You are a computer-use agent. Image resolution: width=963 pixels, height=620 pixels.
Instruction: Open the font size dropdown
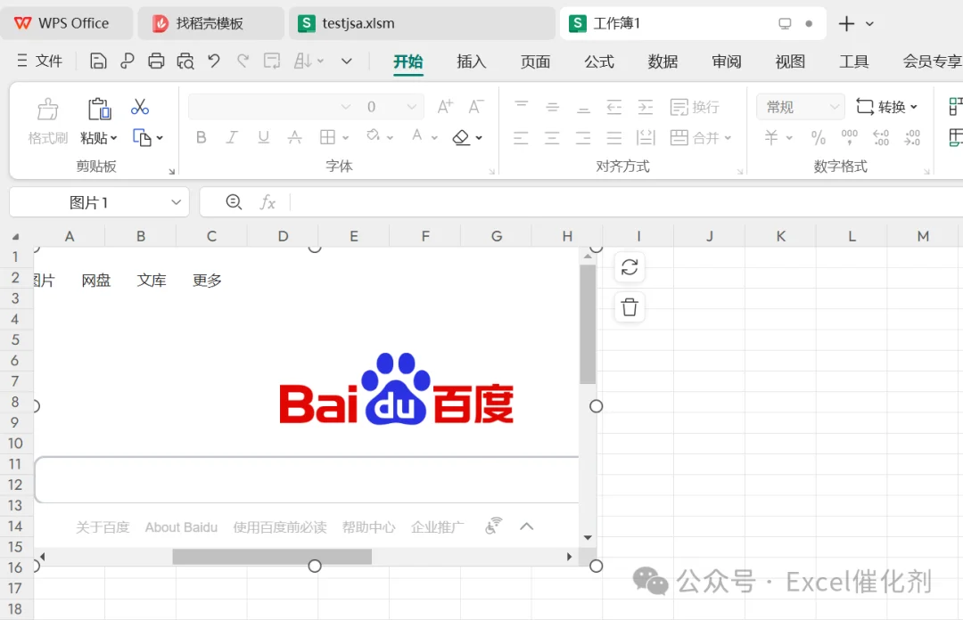pyautogui.click(x=411, y=107)
